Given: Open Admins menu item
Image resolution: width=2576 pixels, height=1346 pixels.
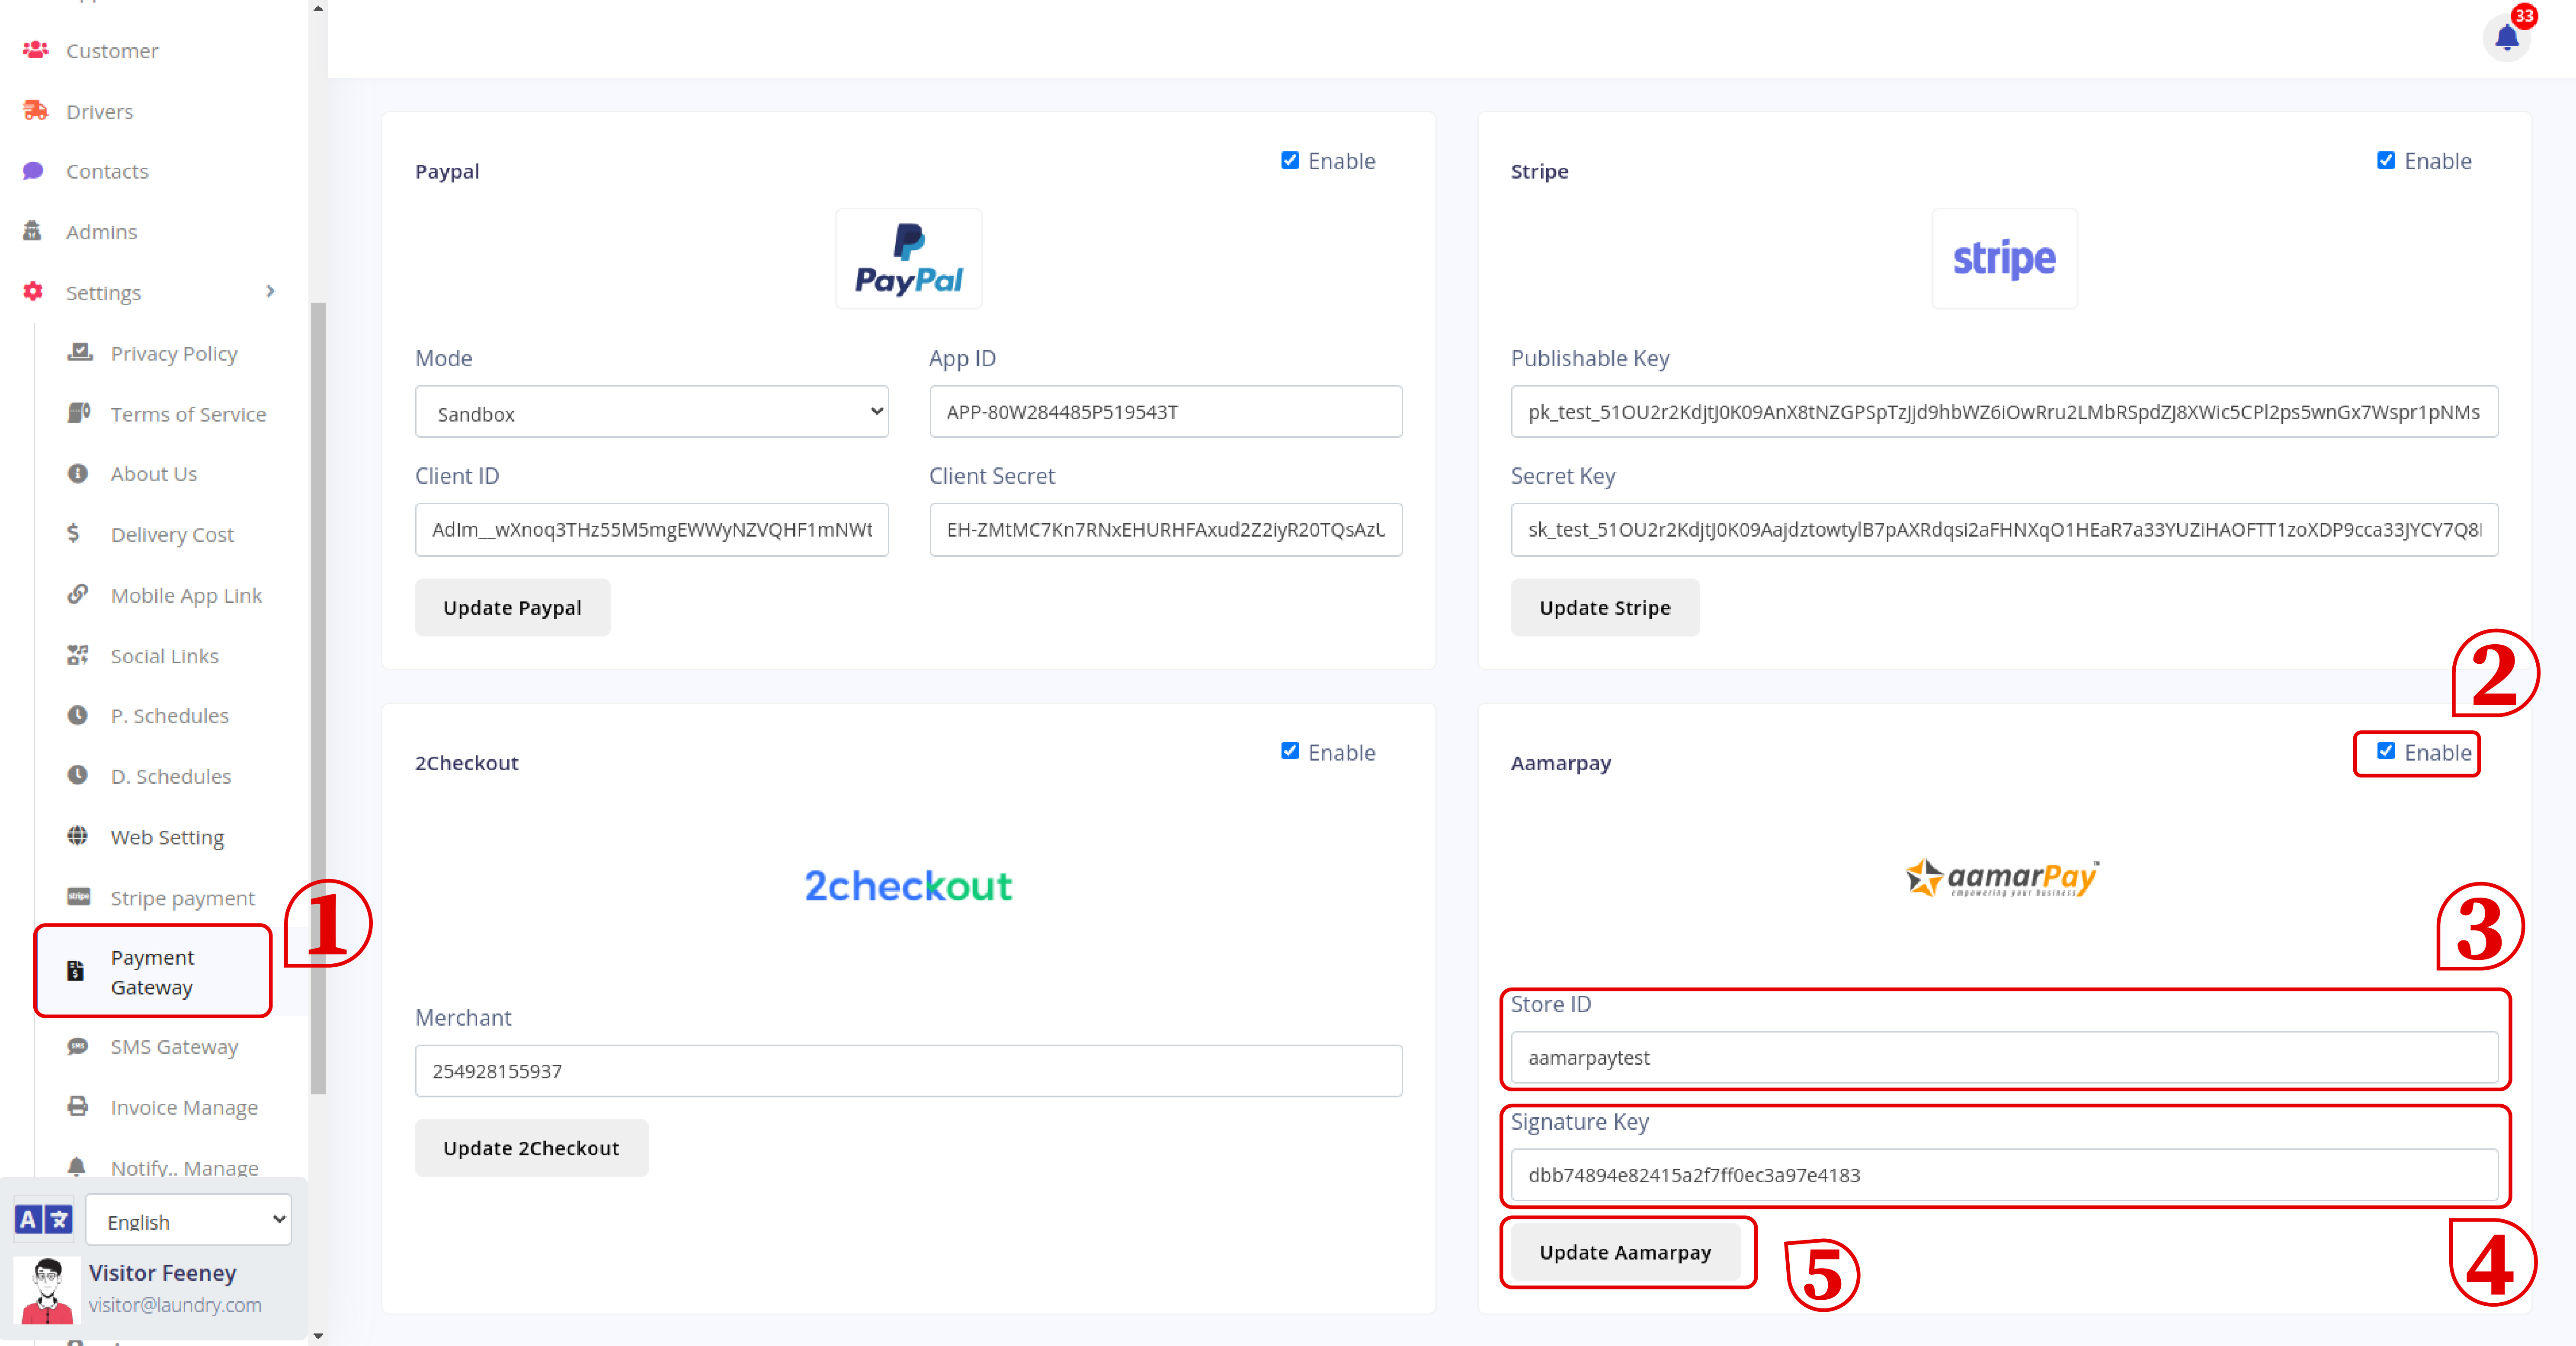Looking at the screenshot, I should click(101, 232).
